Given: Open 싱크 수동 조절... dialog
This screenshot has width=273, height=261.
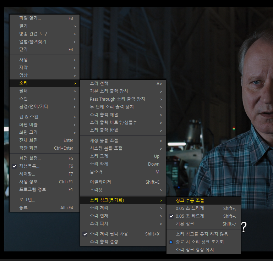Looking at the screenshot, I should (x=203, y=201).
